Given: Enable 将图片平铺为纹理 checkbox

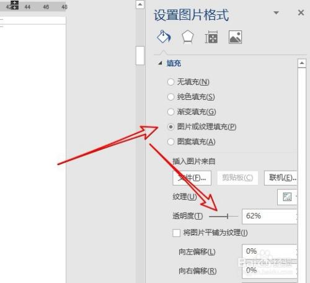Looking at the screenshot, I should (176, 233).
